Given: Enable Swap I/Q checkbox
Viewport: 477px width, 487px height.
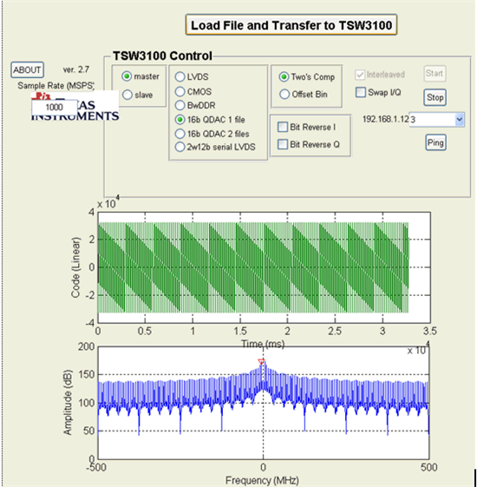Looking at the screenshot, I should (x=360, y=92).
